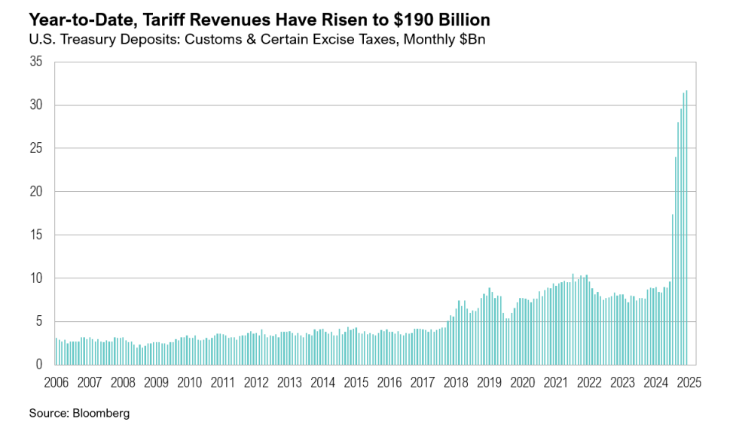Select the 2020 x-axis label
This screenshot has height=428, width=739.
(x=522, y=382)
